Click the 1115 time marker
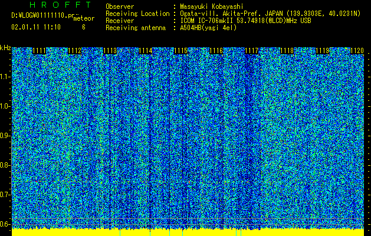371x236 pixels. [181, 51]
